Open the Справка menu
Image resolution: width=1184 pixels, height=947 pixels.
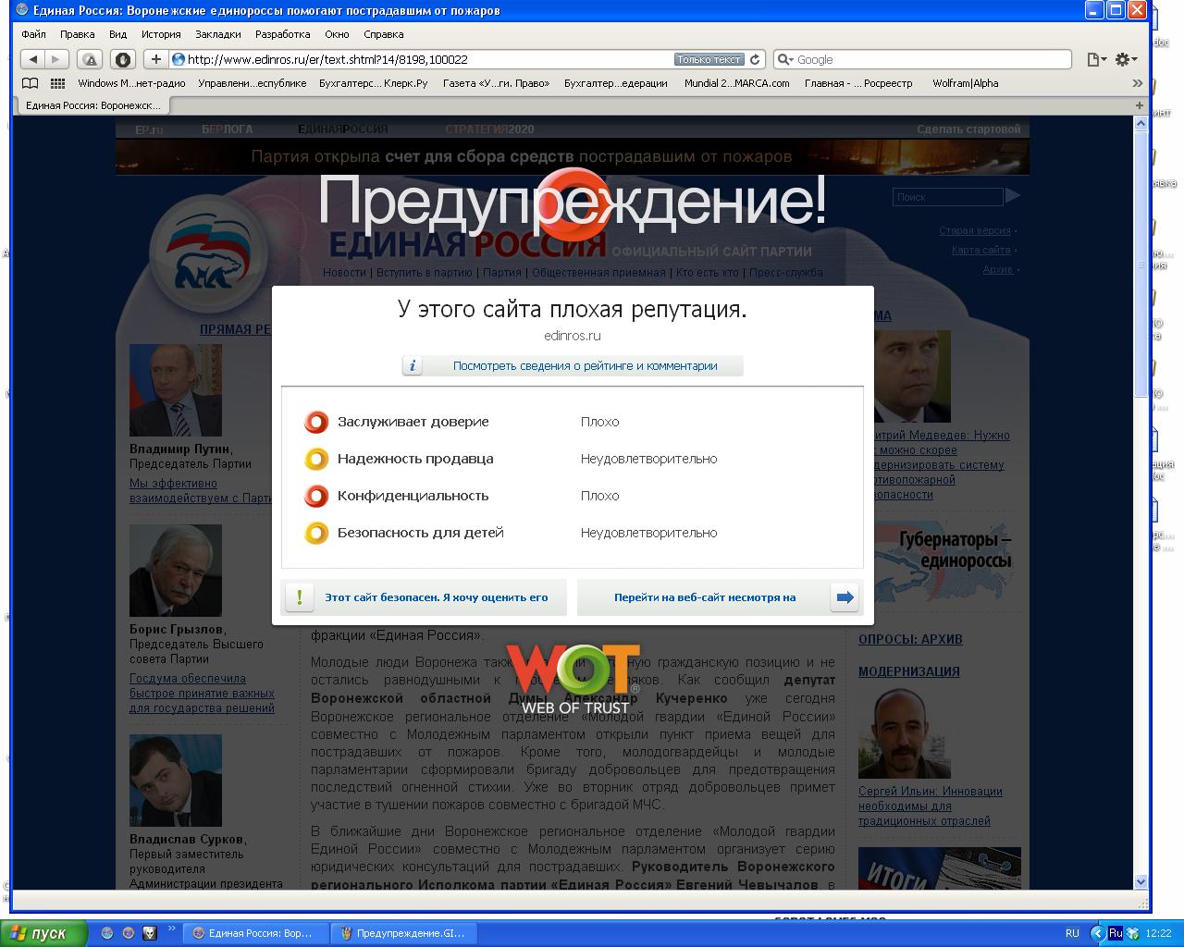(x=384, y=34)
